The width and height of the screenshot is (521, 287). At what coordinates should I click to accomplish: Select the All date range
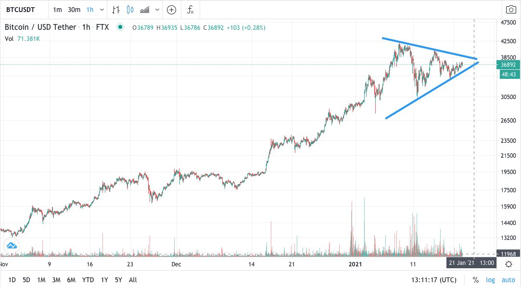click(132, 280)
